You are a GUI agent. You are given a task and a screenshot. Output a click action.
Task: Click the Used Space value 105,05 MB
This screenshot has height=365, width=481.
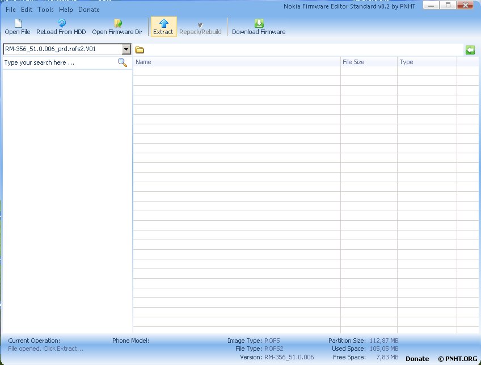click(384, 349)
